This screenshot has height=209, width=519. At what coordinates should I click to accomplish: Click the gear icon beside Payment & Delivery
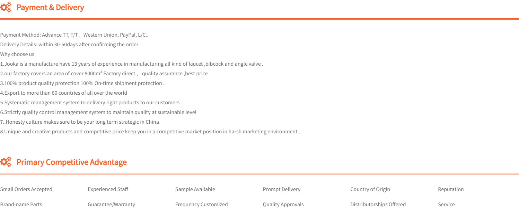6,7
